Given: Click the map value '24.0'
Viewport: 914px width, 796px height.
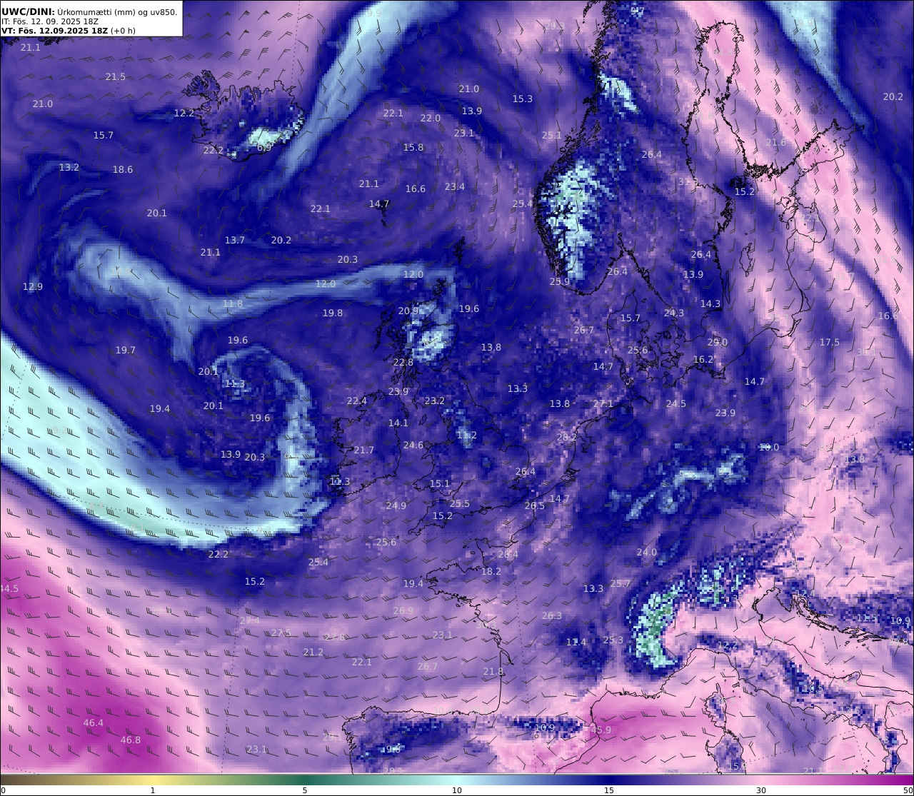Looking at the screenshot, I should tap(647, 552).
